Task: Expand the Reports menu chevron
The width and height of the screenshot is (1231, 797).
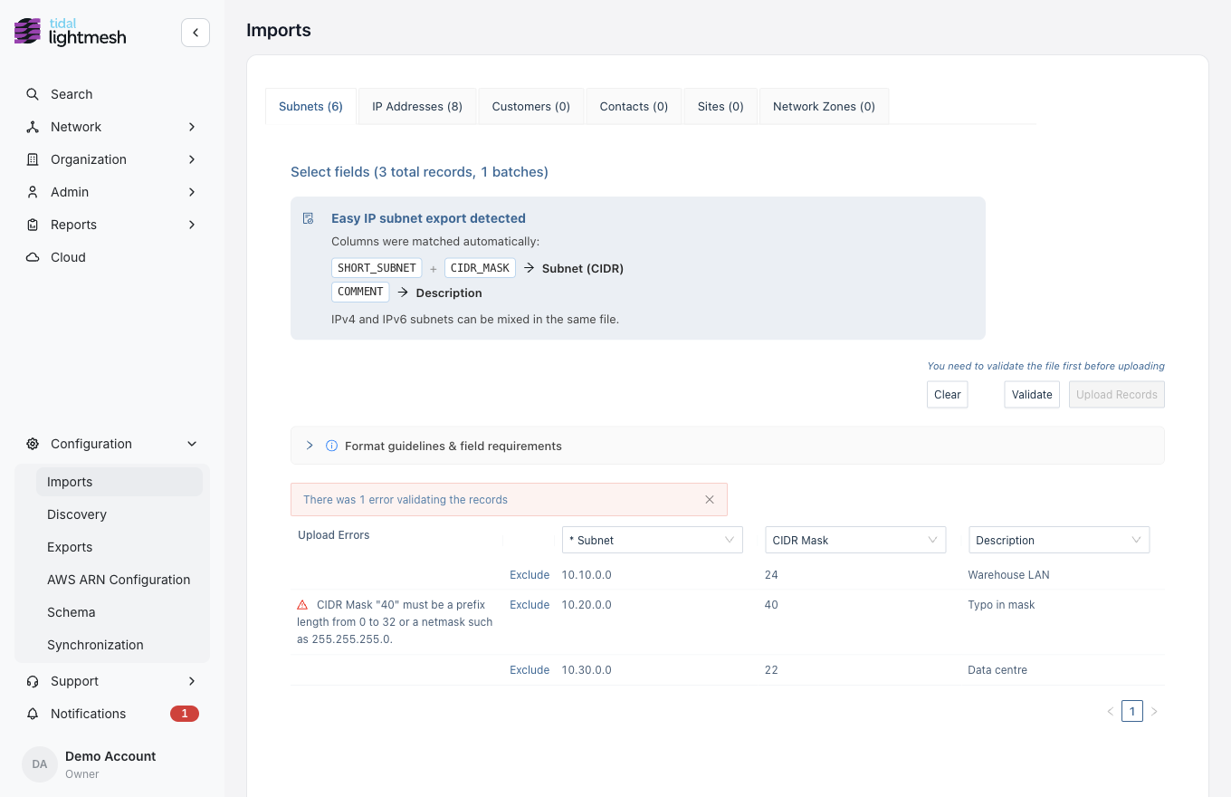Action: (192, 225)
